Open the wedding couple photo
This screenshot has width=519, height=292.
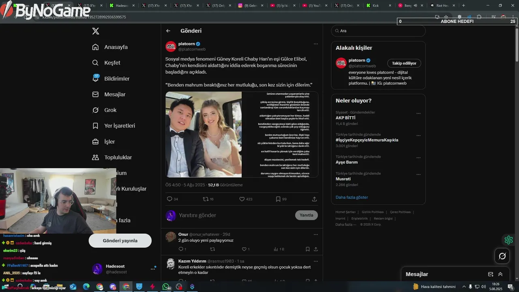click(x=204, y=135)
